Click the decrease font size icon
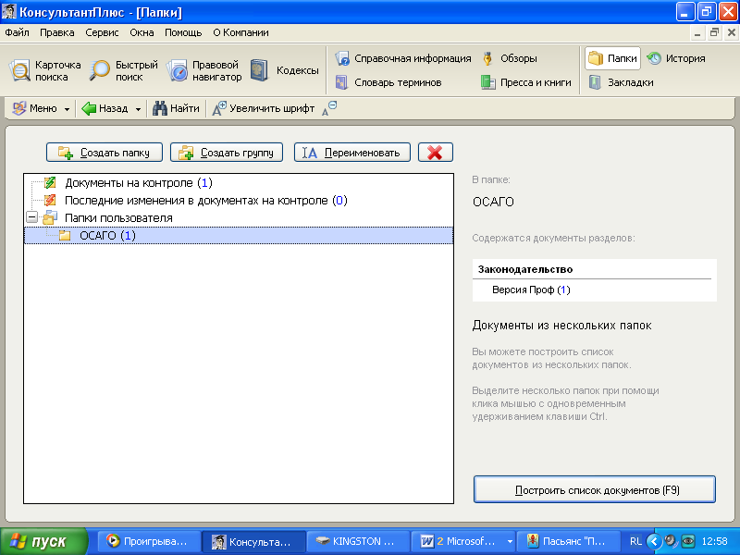The image size is (740, 555). click(x=329, y=108)
